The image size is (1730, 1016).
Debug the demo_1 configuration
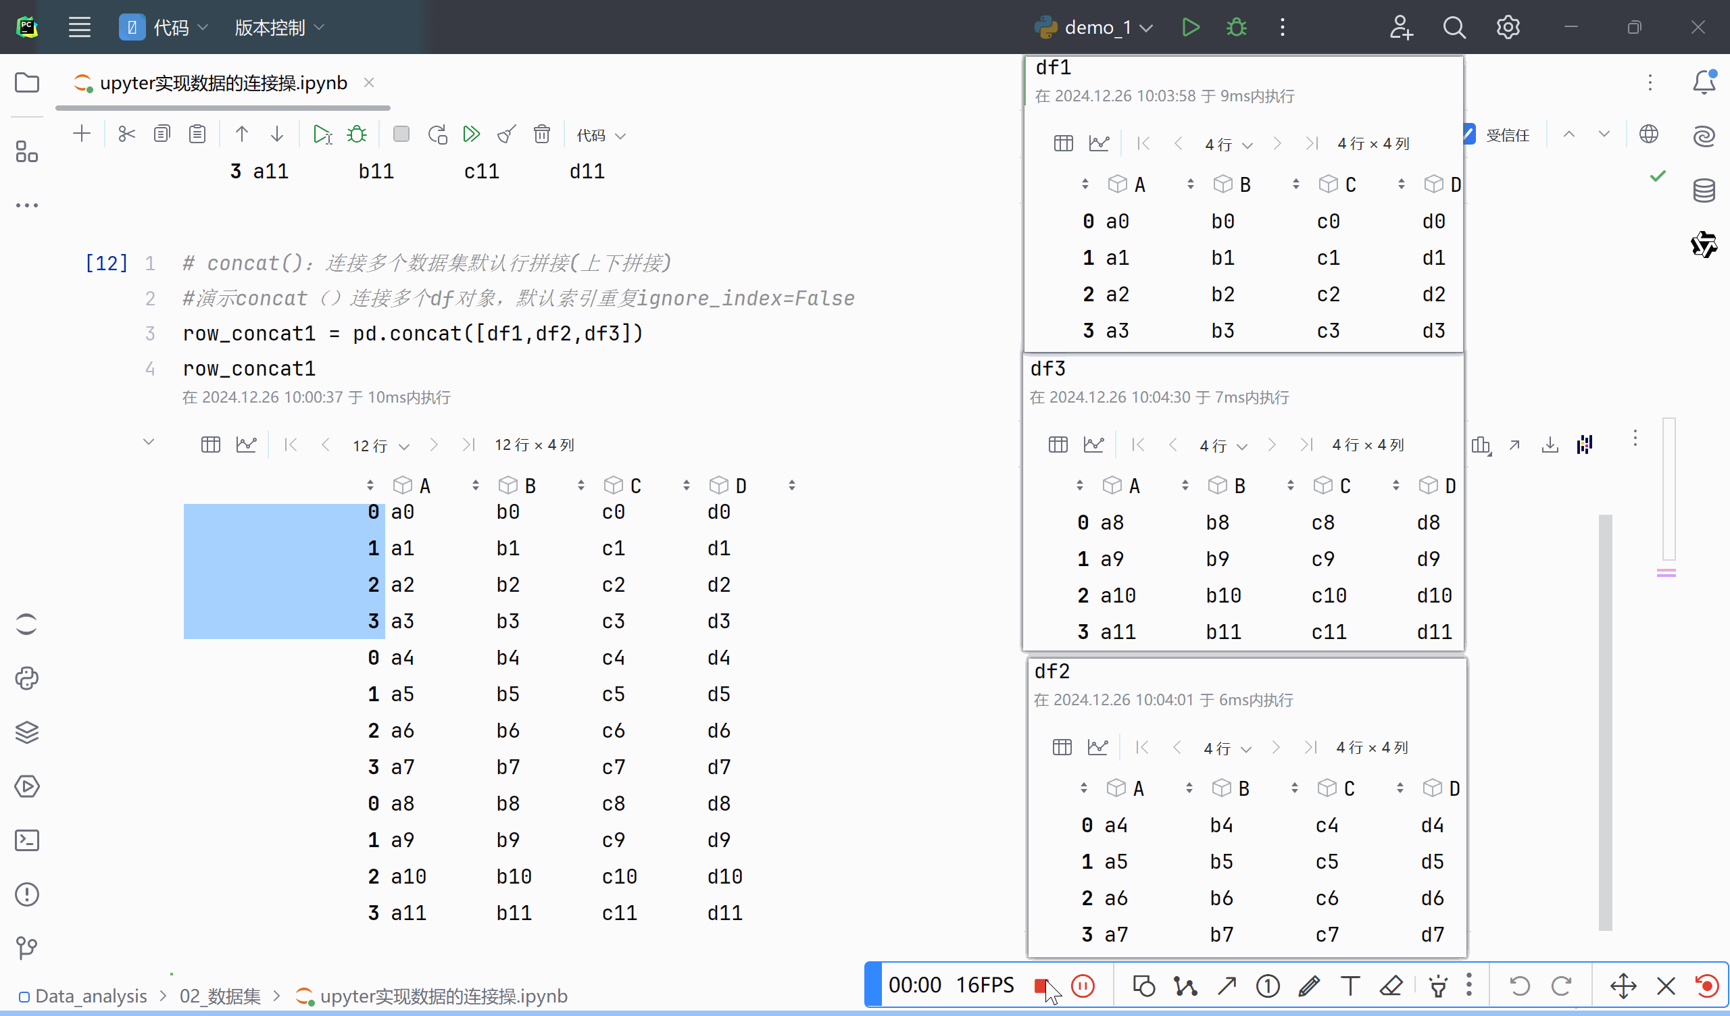1237,28
